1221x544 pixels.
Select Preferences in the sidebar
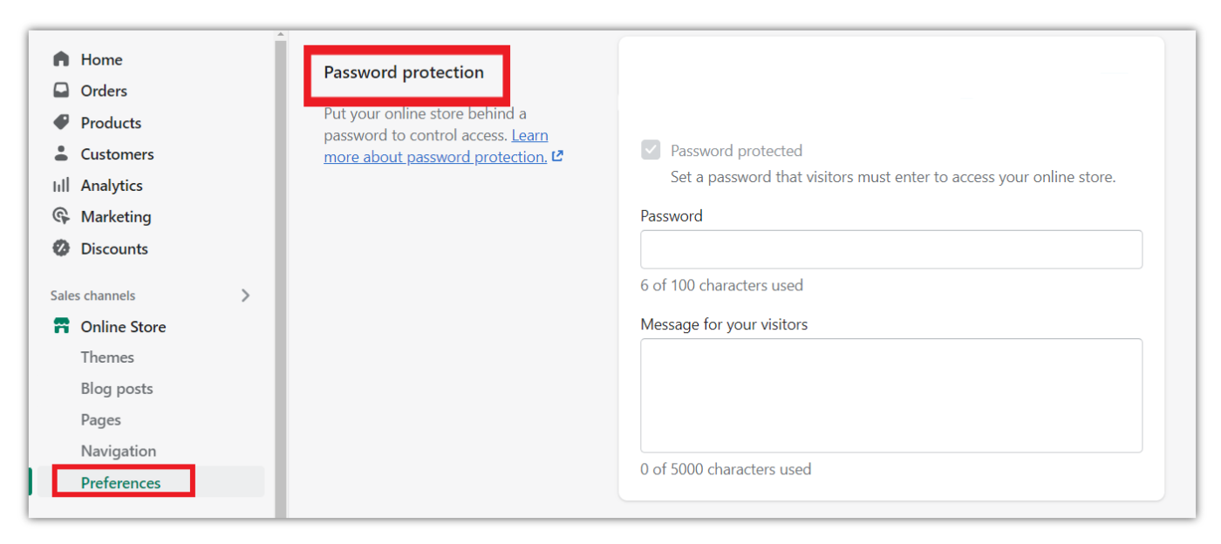121,483
